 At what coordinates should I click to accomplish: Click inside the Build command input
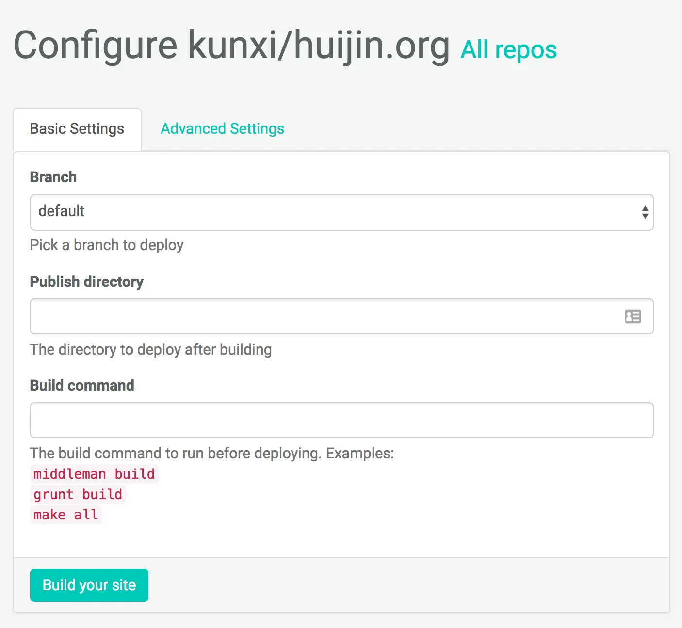(341, 420)
